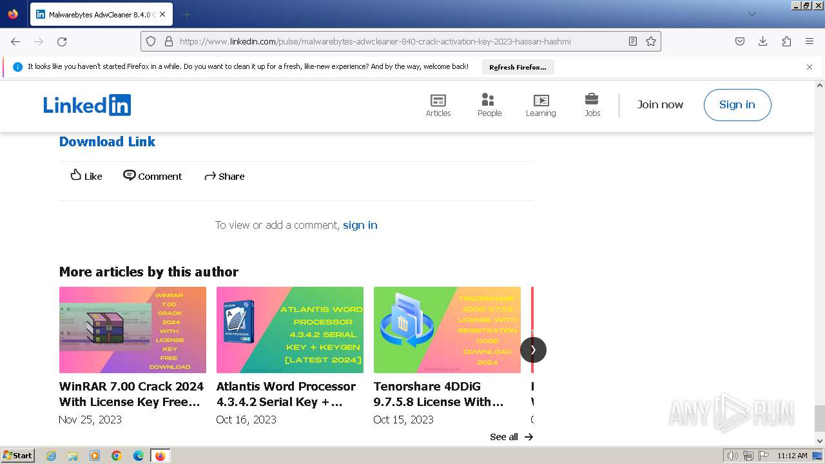The image size is (825, 464).
Task: Open the LinkedIn home logo
Action: (87, 105)
